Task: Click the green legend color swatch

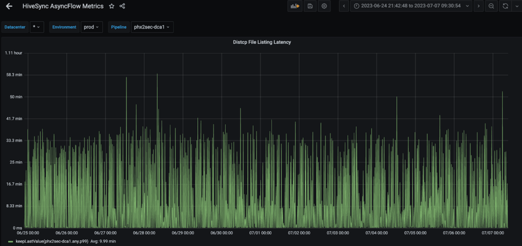Action: tap(11, 241)
